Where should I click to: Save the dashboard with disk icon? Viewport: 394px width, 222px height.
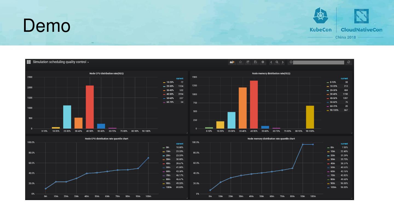tap(255, 62)
